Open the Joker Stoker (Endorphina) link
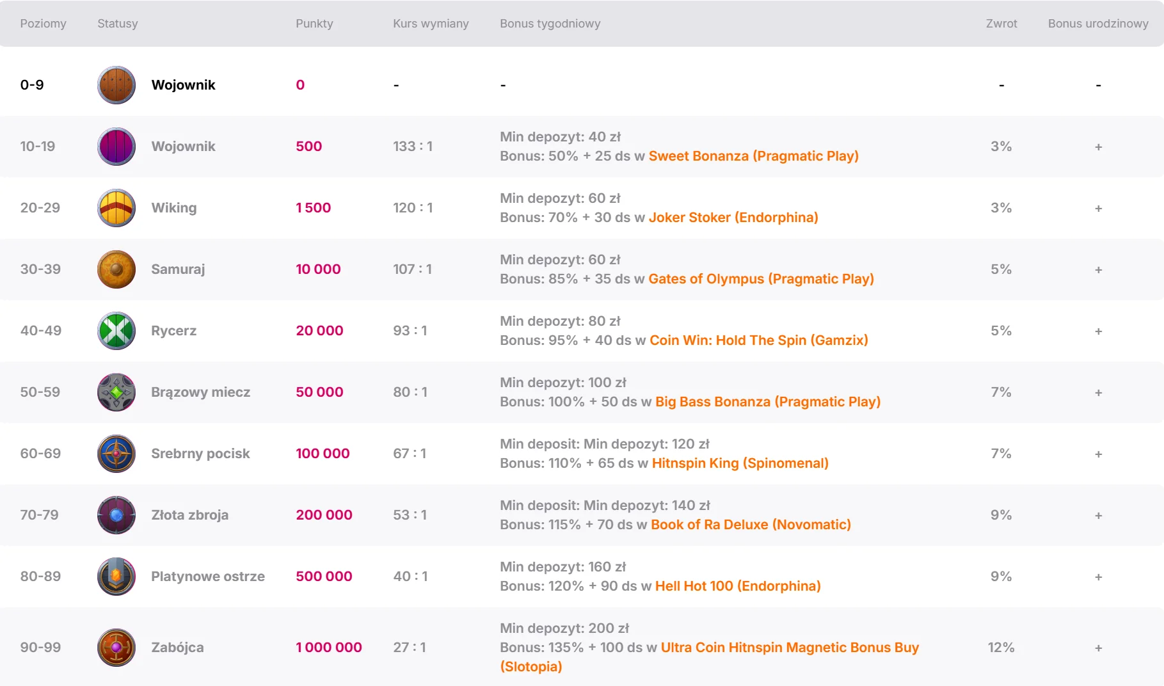Image resolution: width=1164 pixels, height=686 pixels. (x=733, y=218)
